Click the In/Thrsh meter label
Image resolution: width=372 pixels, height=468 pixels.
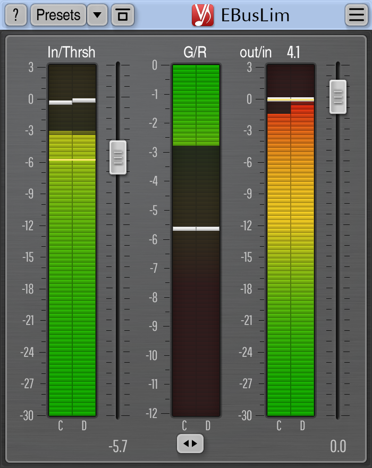point(71,52)
